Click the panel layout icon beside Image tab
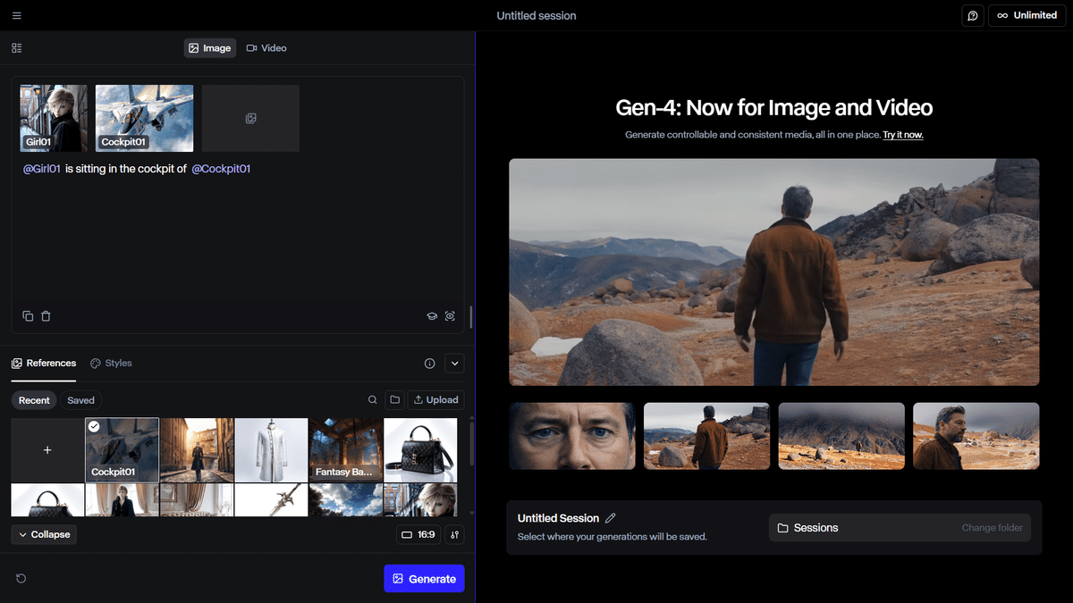1073x603 pixels. (17, 48)
